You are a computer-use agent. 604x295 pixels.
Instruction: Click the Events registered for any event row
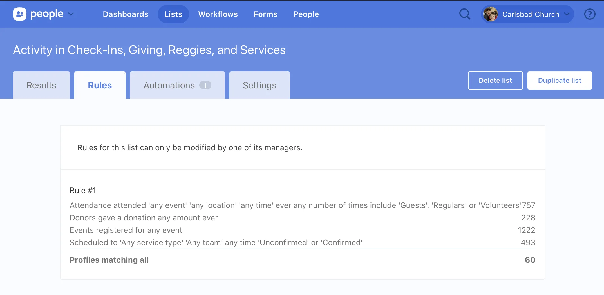(126, 230)
